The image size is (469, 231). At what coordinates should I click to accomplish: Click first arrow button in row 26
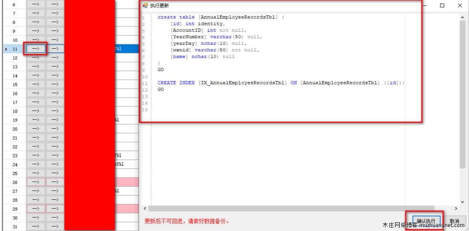36,182
